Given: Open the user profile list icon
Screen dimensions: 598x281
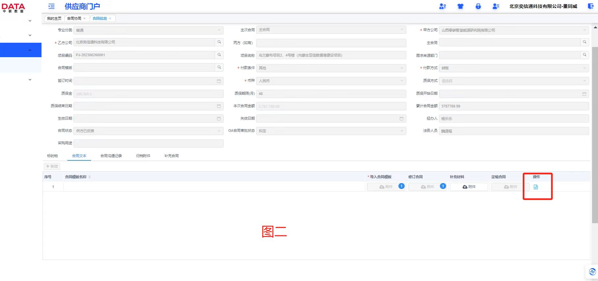Looking at the screenshot, I should [x=496, y=6].
